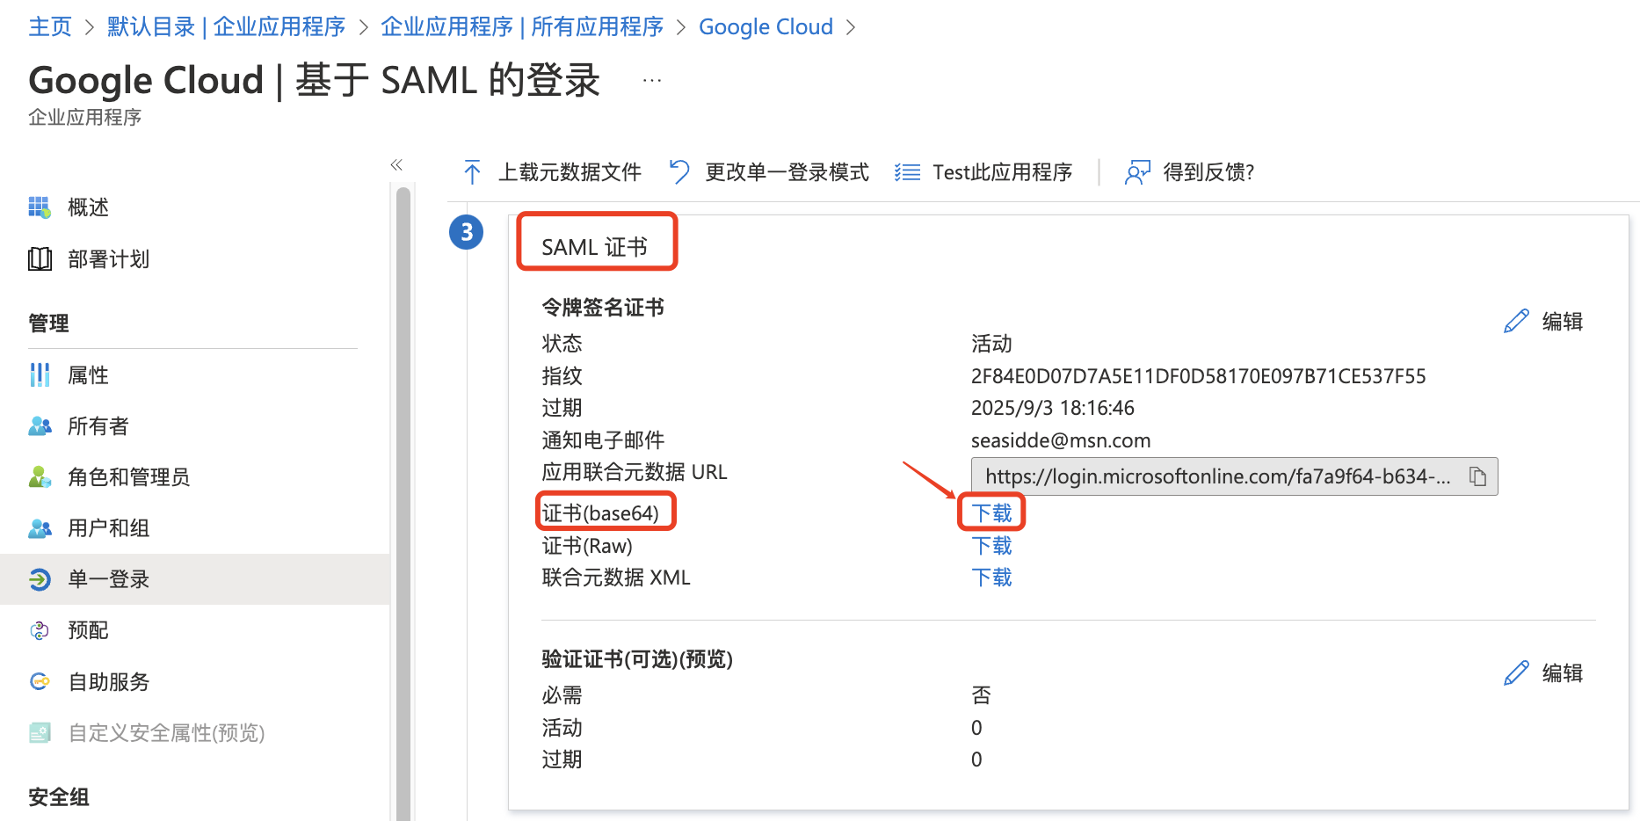Screen dimensions: 1640x821
Task: Click the 上载元数据文件 upload arrow icon
Action: pos(472,172)
